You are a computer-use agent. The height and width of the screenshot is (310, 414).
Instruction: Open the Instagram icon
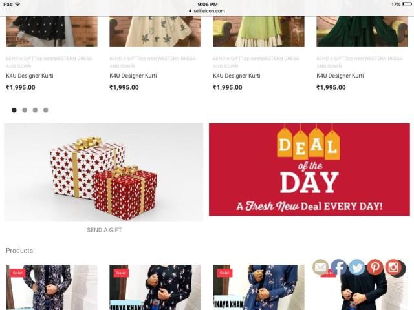click(393, 267)
